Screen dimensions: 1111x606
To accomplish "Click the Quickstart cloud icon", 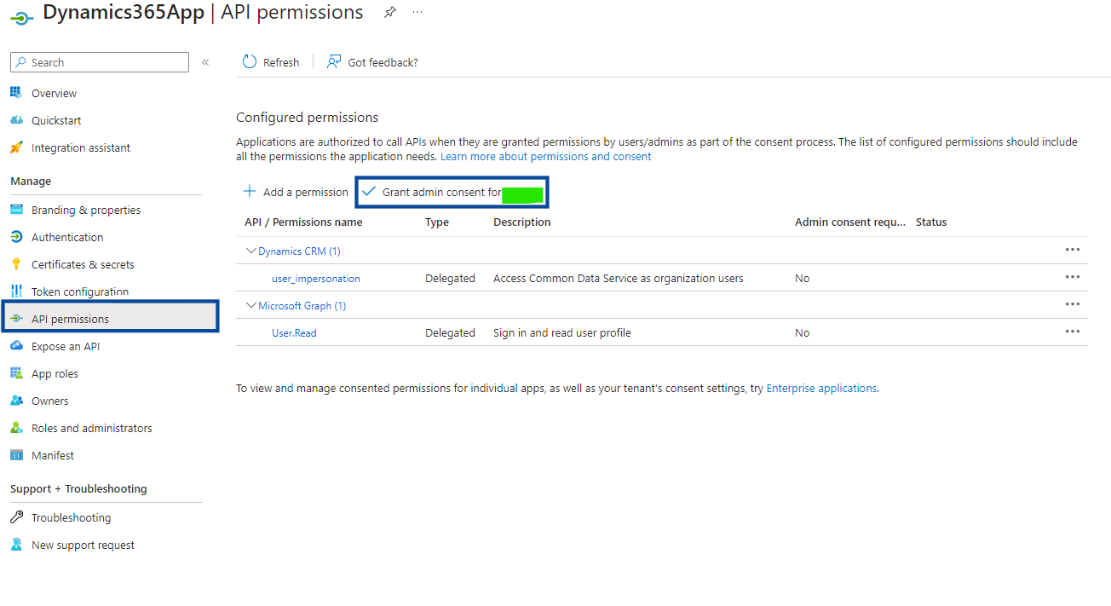I will pyautogui.click(x=16, y=120).
